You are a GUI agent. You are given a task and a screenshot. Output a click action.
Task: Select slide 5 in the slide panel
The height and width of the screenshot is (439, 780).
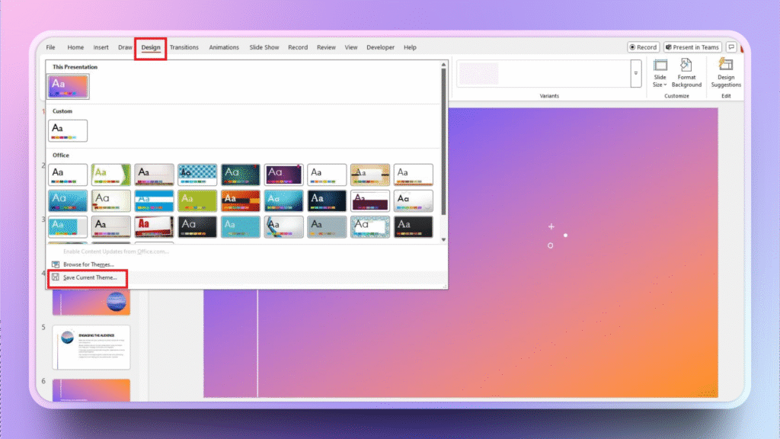coord(91,347)
